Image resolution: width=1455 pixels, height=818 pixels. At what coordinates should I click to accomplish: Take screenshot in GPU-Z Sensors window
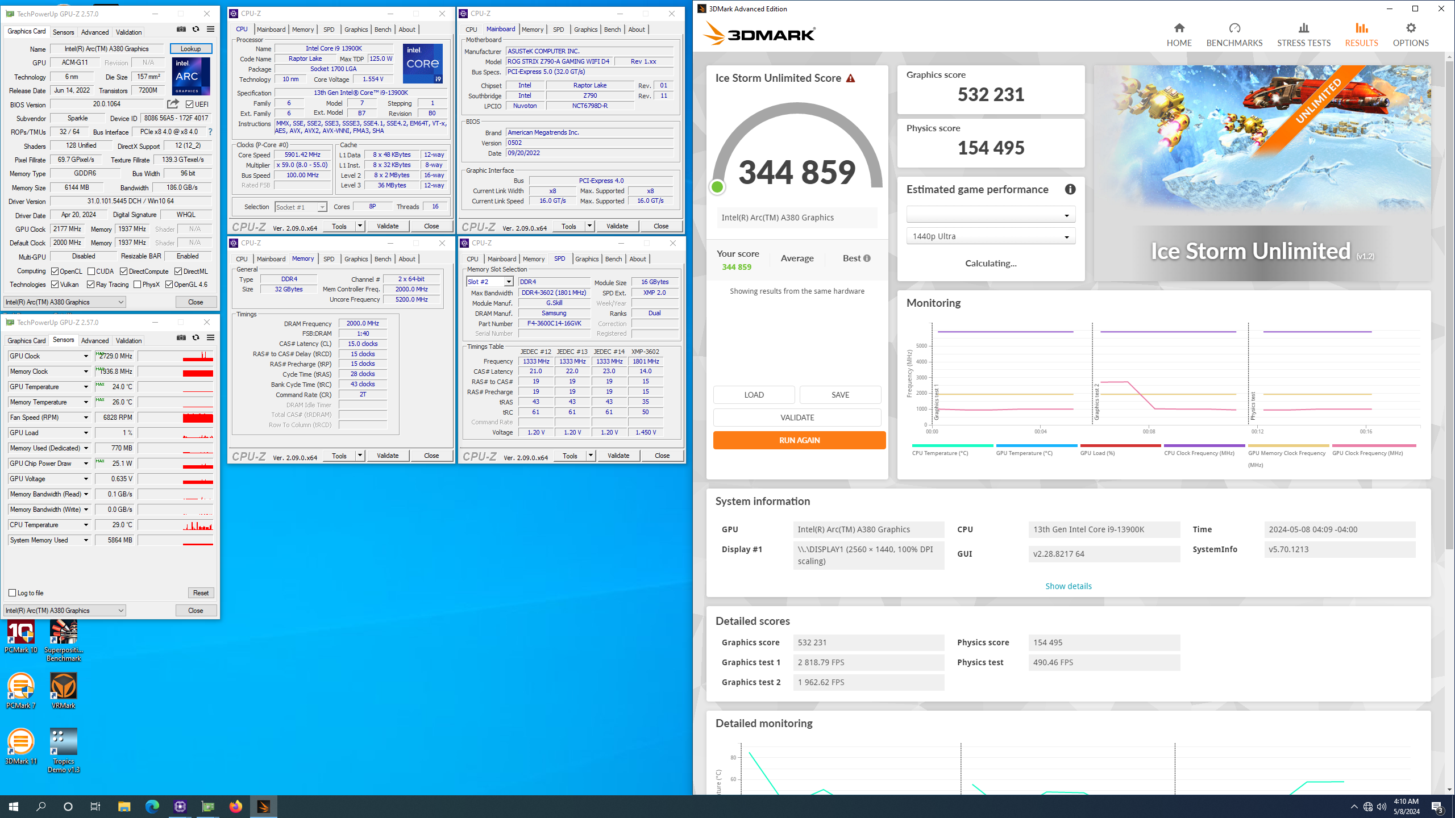click(181, 338)
